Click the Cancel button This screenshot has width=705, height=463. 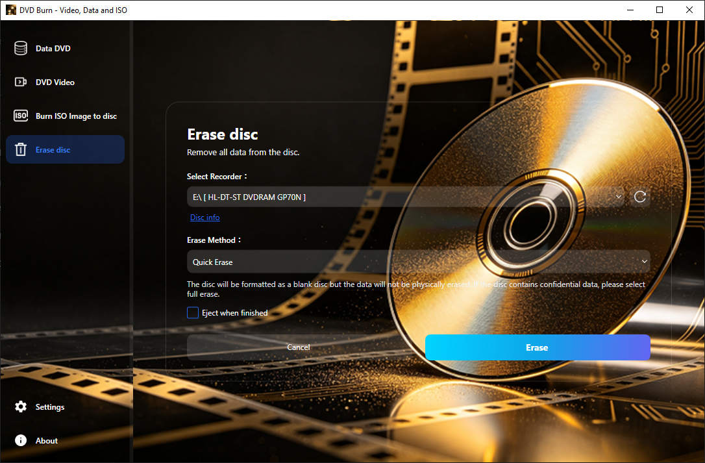click(299, 347)
